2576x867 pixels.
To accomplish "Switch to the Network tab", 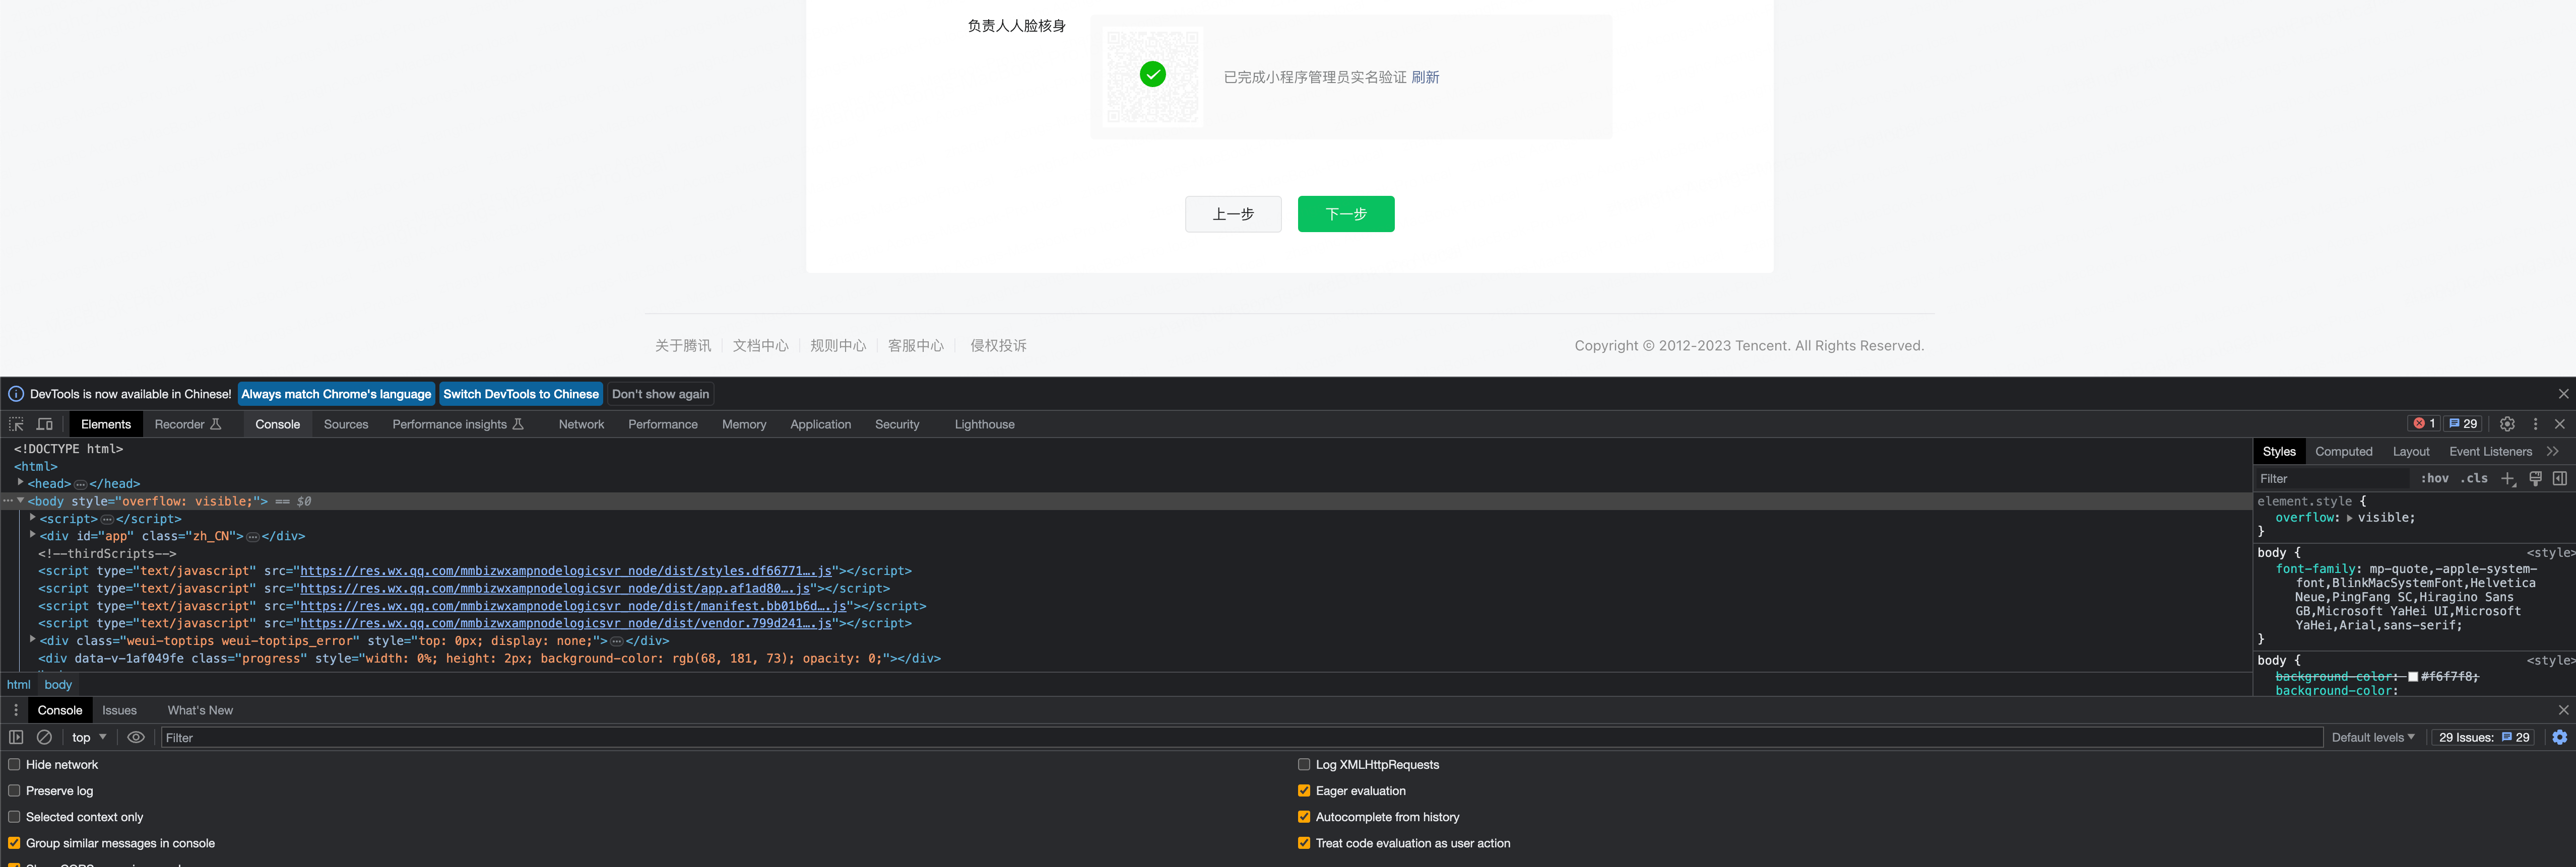I will (x=581, y=424).
